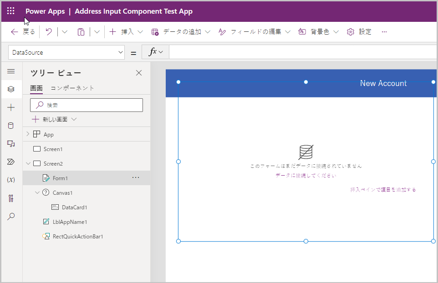Click the New Account header label

[x=383, y=83]
